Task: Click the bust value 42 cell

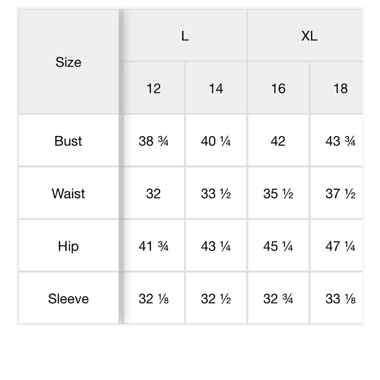Action: [x=278, y=141]
